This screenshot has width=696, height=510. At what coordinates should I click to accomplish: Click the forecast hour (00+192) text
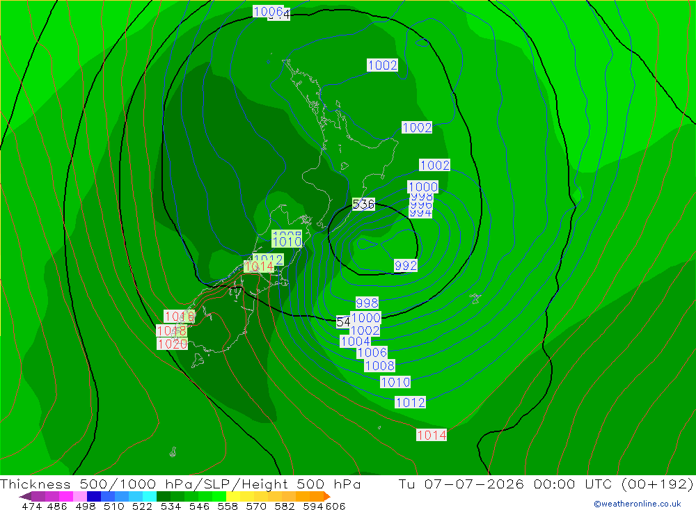[657, 484]
